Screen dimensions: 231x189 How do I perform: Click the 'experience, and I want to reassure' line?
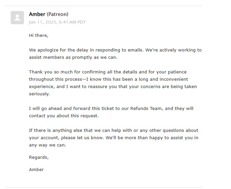[113, 86]
